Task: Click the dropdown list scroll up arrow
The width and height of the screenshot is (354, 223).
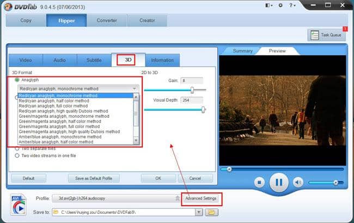Action: 136,97
